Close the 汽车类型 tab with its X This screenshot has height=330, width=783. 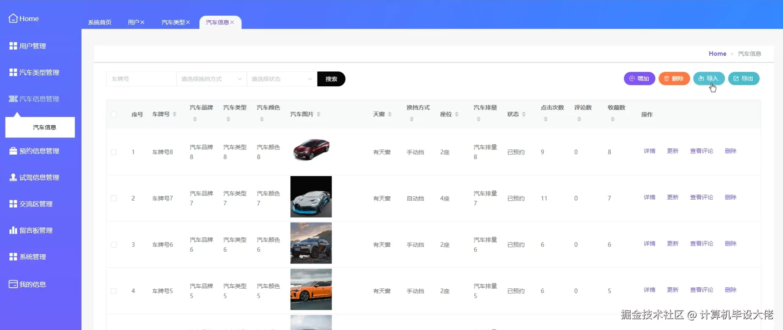tap(188, 22)
